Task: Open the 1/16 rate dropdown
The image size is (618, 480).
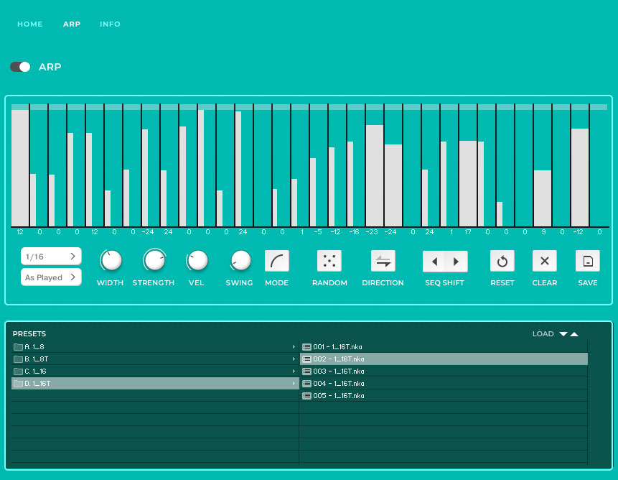Action: [51, 257]
